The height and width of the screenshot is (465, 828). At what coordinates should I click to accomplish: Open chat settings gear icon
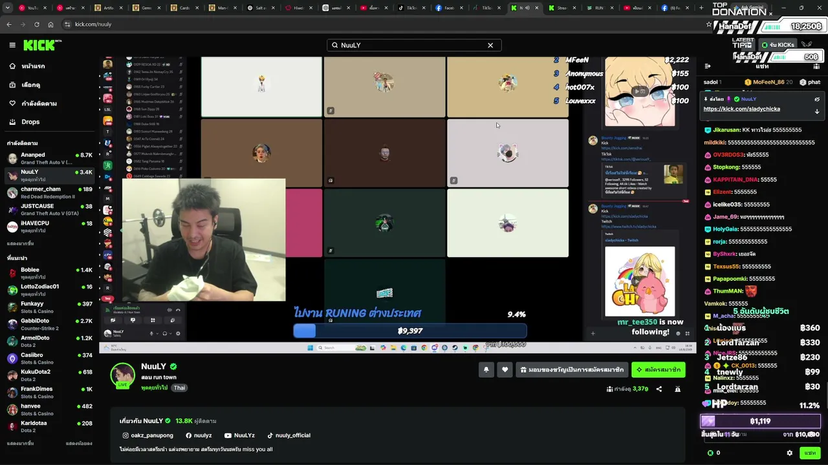[789, 453]
